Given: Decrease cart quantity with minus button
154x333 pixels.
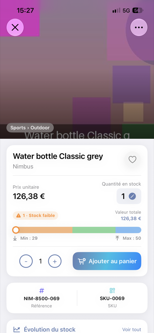Looking at the screenshot, I should (x=26, y=261).
